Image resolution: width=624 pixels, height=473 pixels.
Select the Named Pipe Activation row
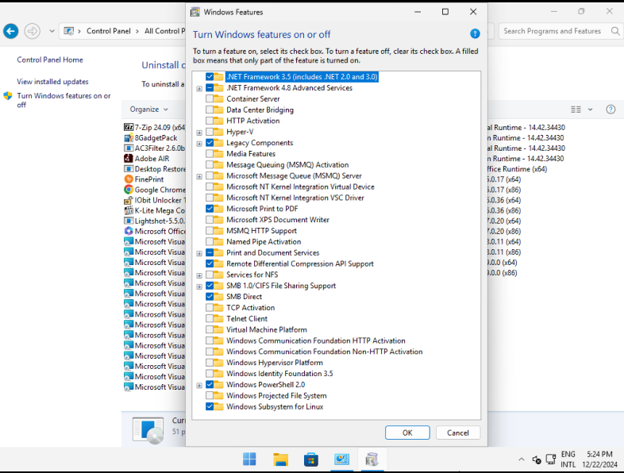pyautogui.click(x=264, y=241)
